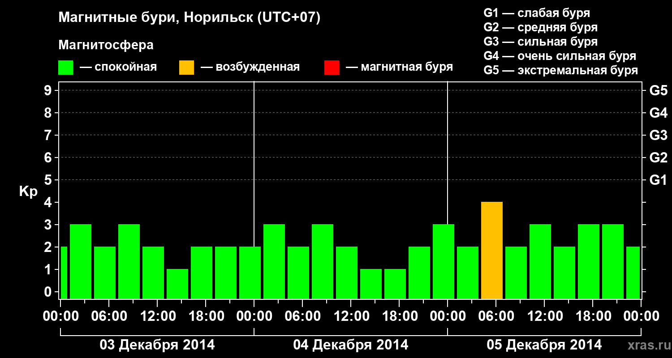Click the 'G5 — экстремальная буря' legend line
Screen dimensions: 672x358
[x=561, y=70]
